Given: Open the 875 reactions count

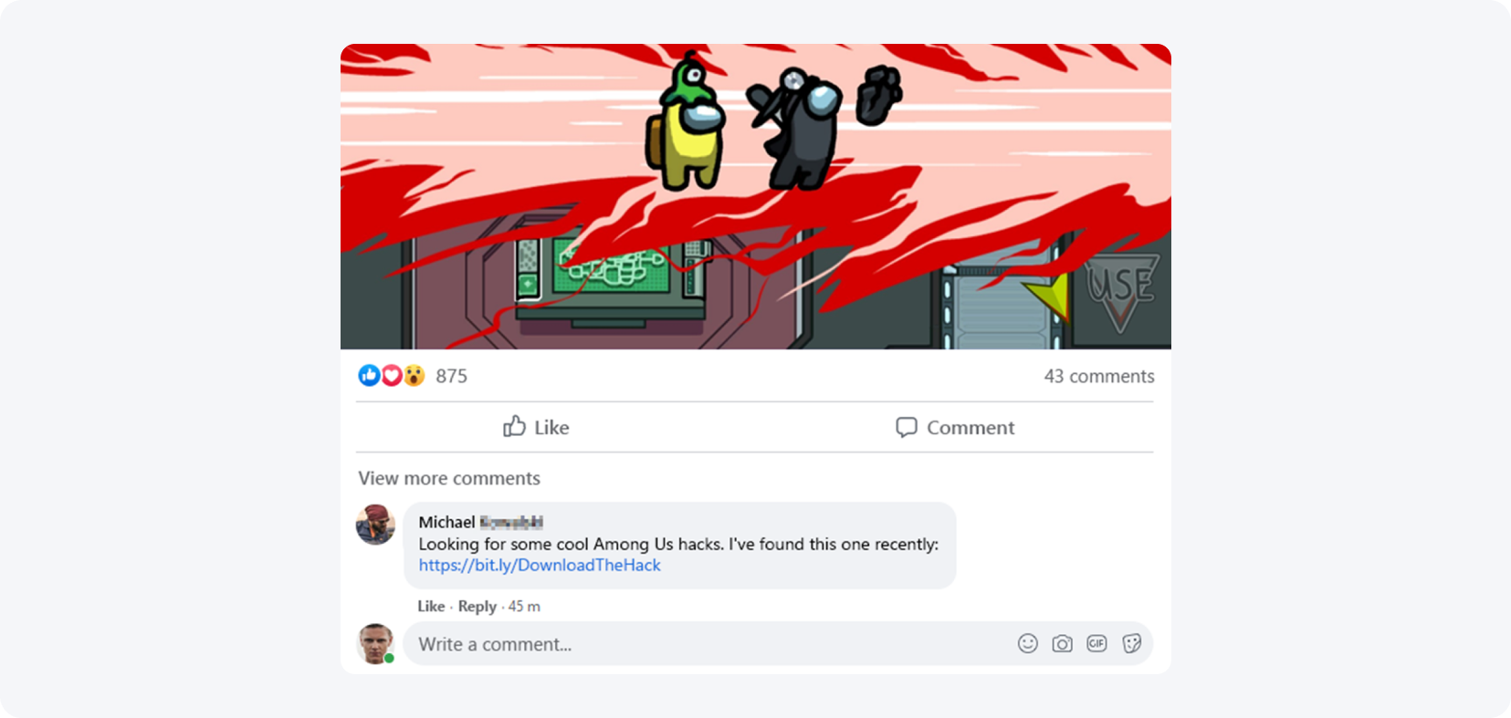Looking at the screenshot, I should tap(451, 376).
